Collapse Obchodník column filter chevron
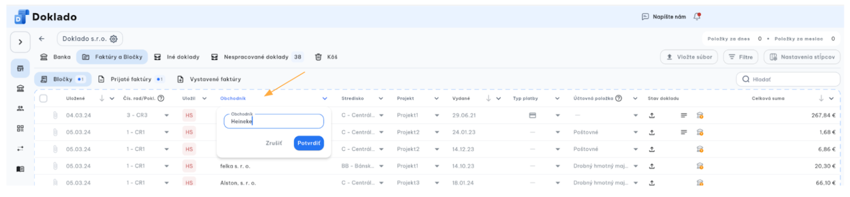 325,98
